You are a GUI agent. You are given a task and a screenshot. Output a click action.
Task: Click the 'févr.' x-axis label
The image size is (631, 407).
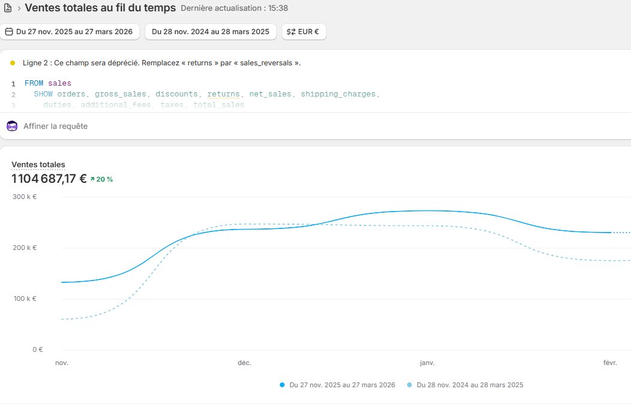(610, 363)
